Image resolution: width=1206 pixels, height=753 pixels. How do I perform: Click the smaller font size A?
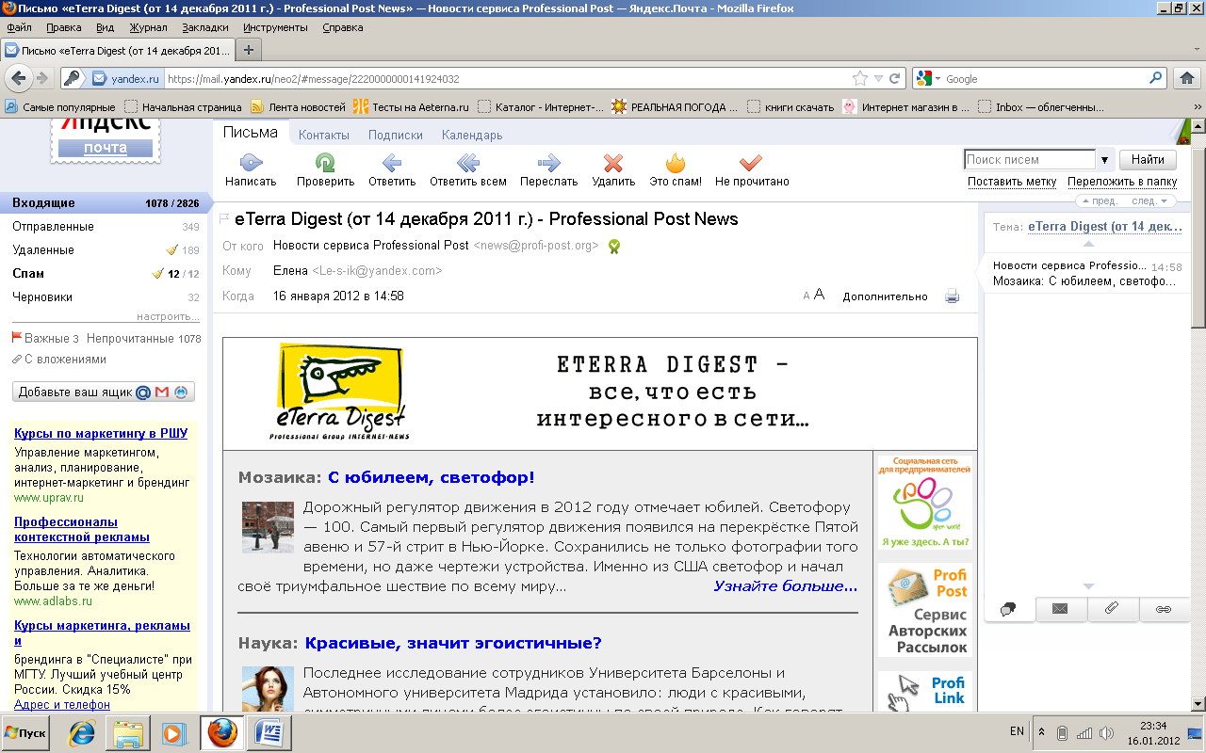807,296
